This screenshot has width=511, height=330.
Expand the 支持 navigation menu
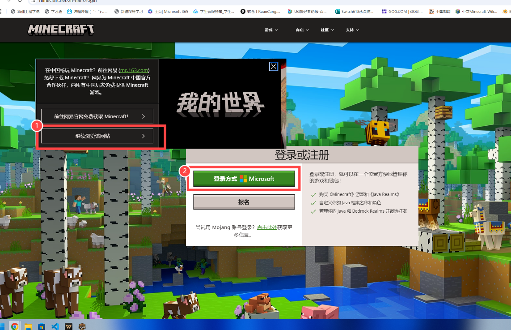352,30
